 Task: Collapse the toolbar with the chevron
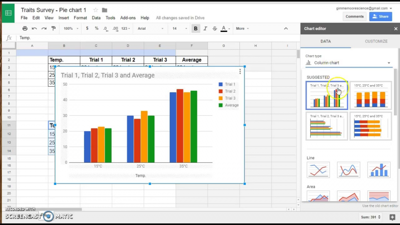click(286, 28)
